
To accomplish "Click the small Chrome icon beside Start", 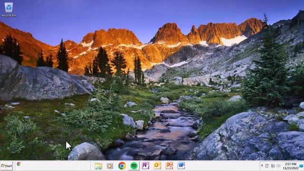I will click(x=19, y=164).
